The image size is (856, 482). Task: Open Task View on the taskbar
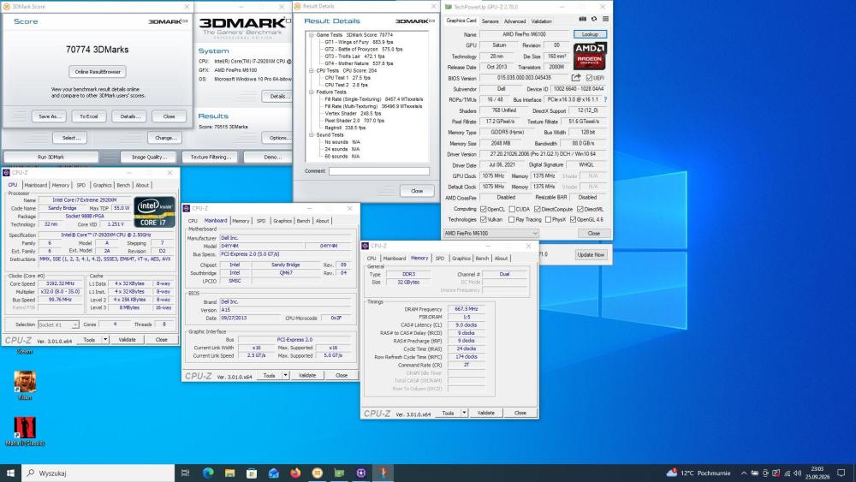[x=185, y=473]
